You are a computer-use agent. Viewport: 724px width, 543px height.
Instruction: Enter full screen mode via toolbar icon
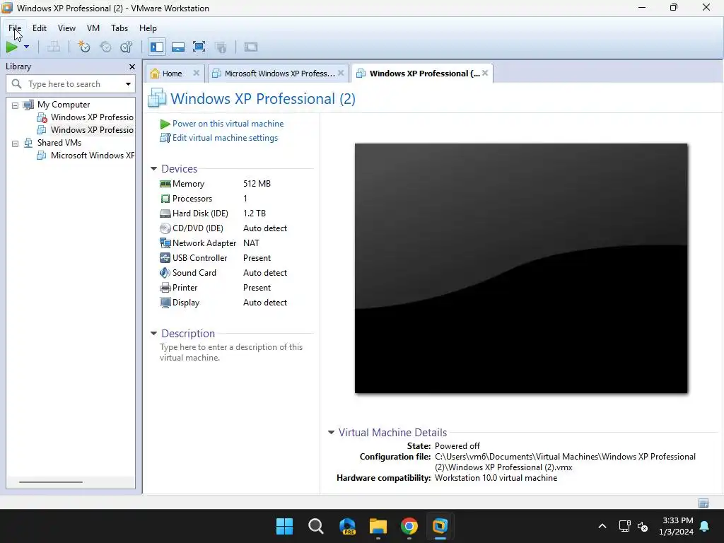[199, 47]
